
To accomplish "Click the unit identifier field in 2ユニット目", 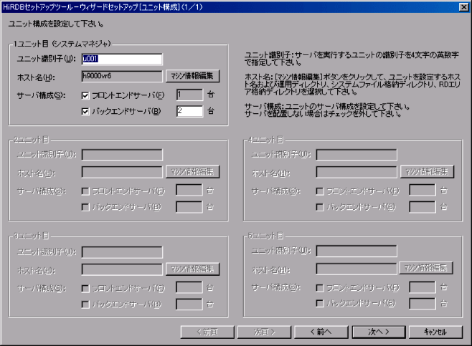I will point(122,155).
